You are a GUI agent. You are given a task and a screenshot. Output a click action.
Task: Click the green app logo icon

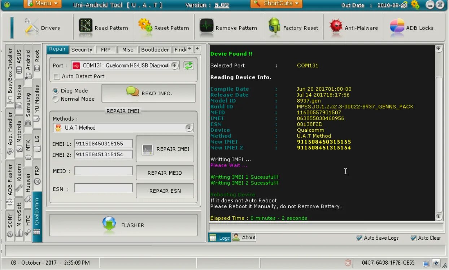coord(6,5)
